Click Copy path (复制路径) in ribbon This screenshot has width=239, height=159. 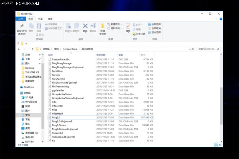[51, 24]
